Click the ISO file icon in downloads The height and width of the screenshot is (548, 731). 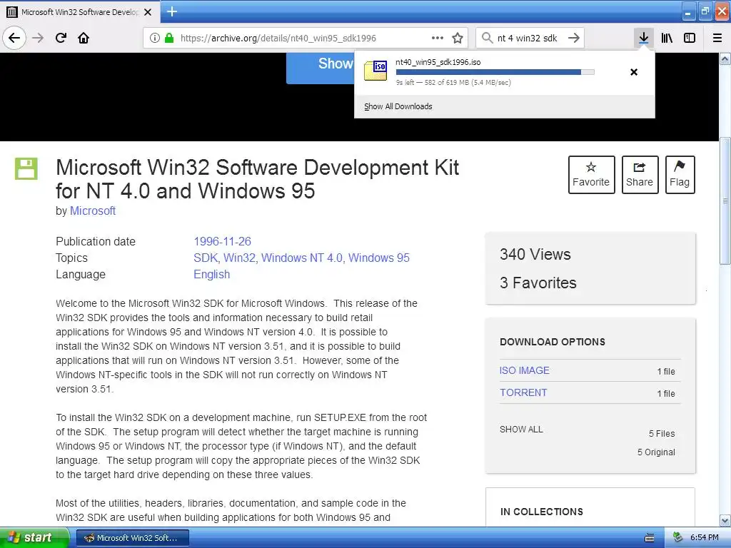click(375, 71)
